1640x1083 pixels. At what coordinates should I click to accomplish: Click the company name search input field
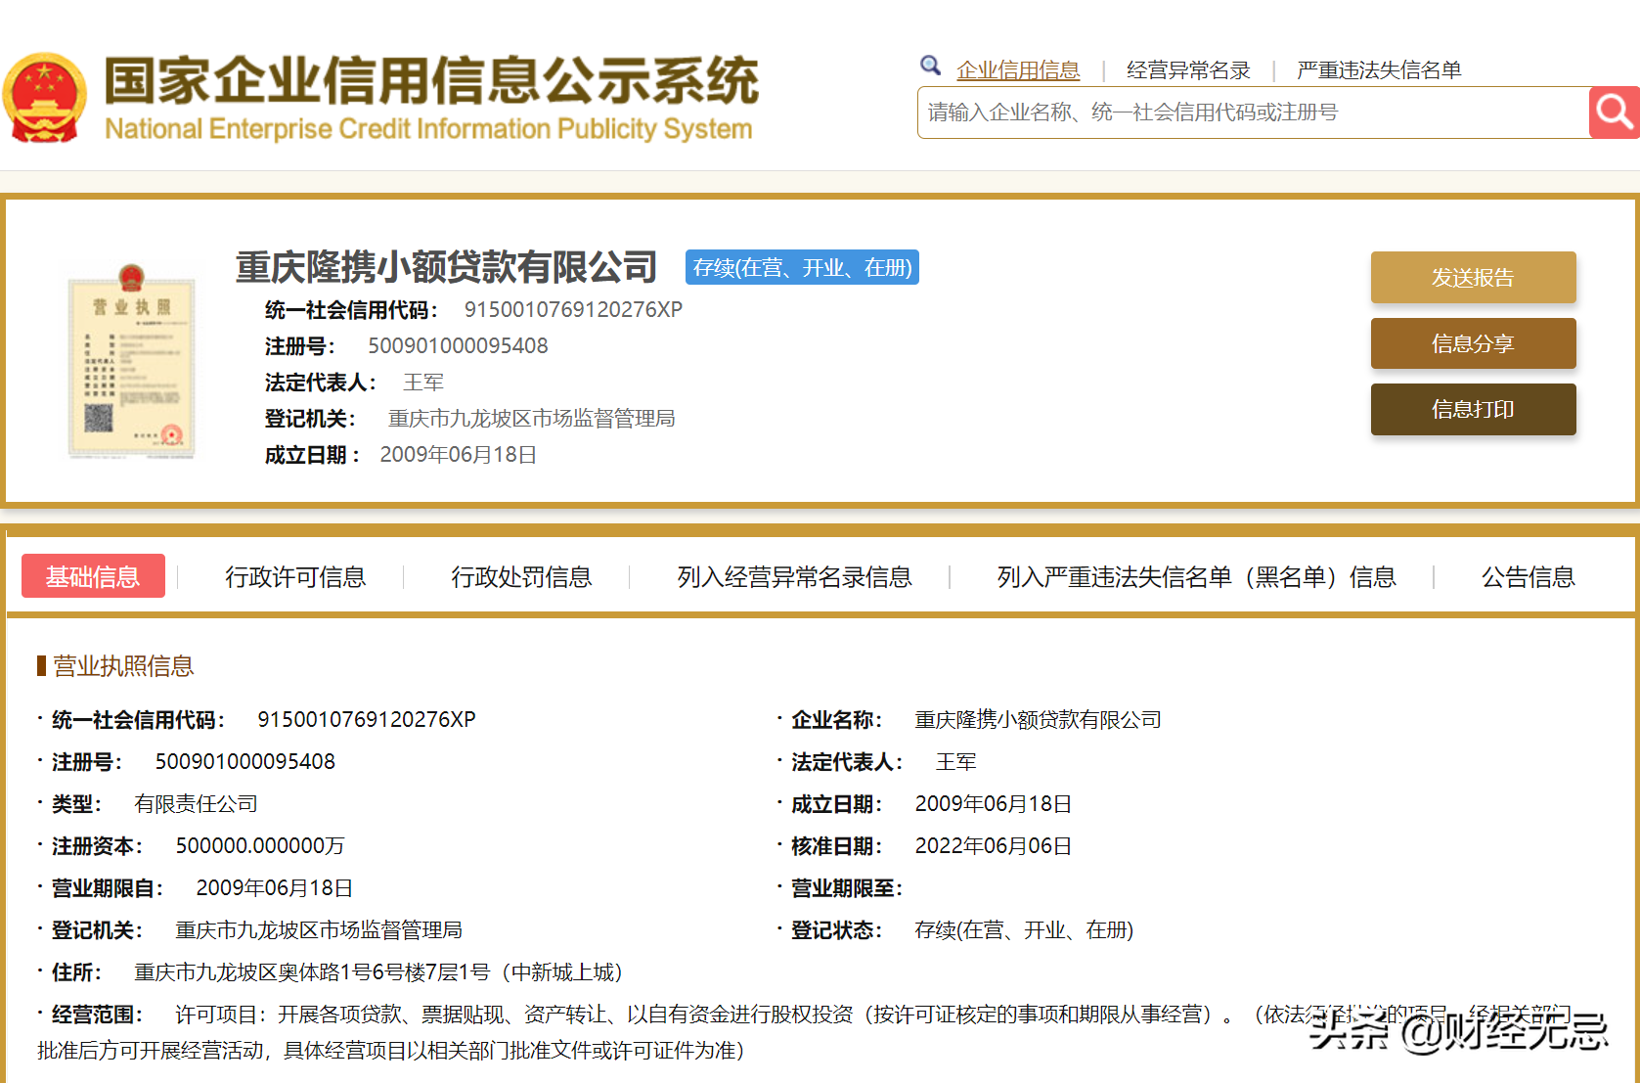1254,113
